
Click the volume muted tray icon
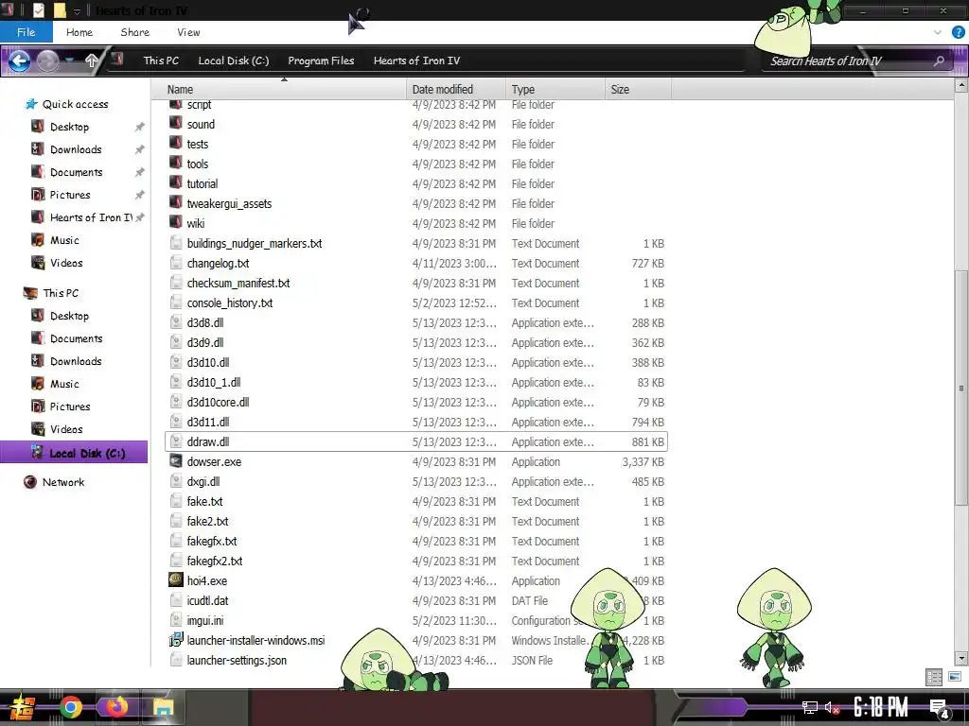pyautogui.click(x=832, y=707)
